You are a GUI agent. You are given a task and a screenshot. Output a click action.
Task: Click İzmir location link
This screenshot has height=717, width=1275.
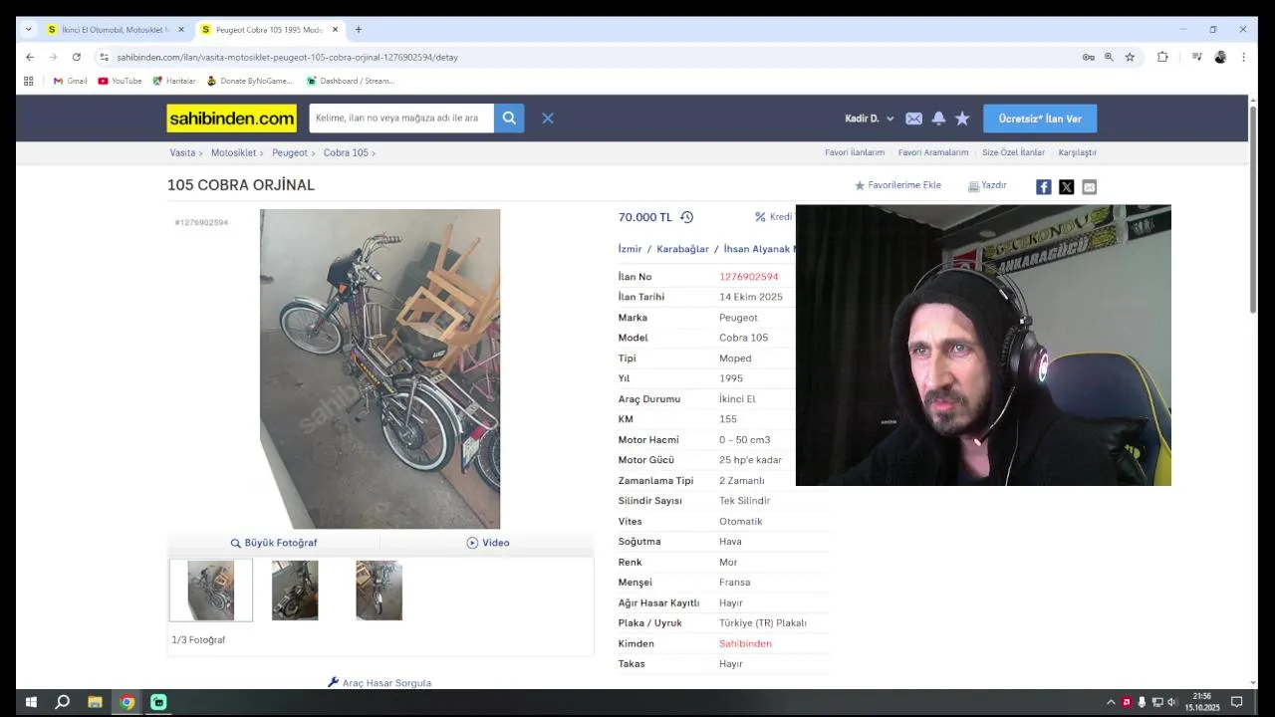(x=630, y=249)
